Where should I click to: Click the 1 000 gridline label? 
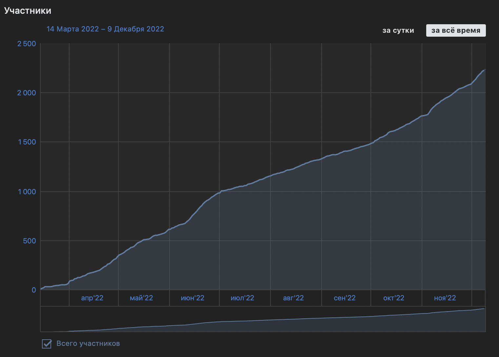(28, 192)
